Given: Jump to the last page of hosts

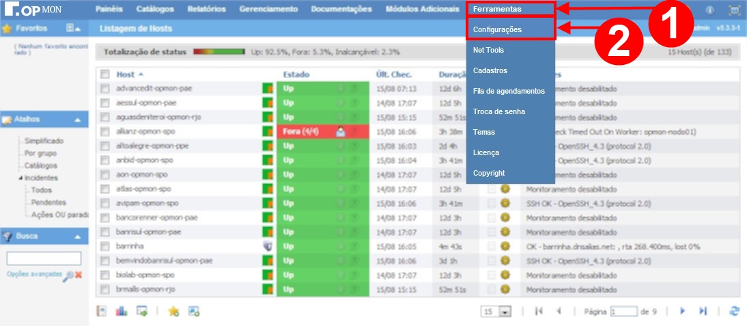Looking at the screenshot, I should coord(703,311).
